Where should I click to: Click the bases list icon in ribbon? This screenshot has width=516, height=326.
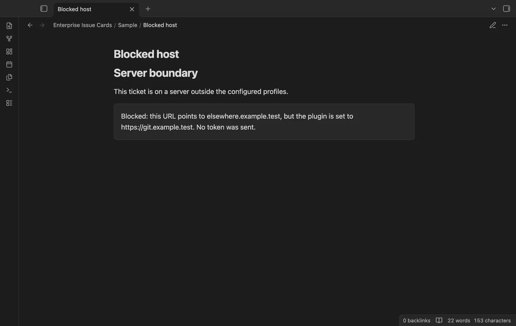[9, 103]
